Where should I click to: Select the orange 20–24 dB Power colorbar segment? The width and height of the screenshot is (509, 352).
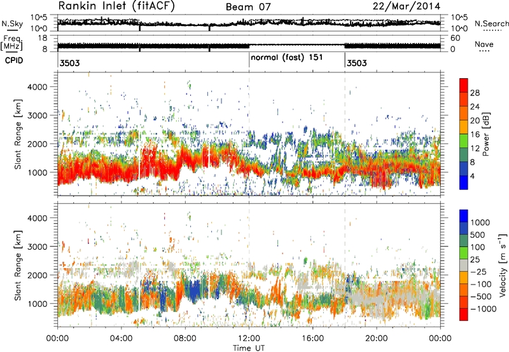(464, 114)
